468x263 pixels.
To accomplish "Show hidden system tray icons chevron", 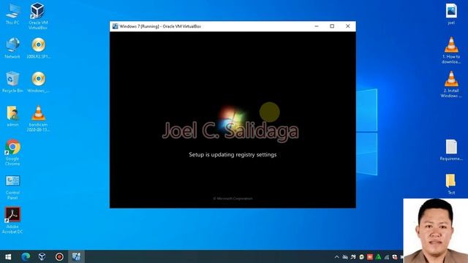I will pos(336,256).
